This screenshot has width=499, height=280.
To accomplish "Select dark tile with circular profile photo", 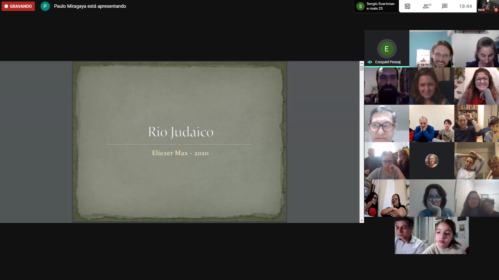I will coord(432,161).
